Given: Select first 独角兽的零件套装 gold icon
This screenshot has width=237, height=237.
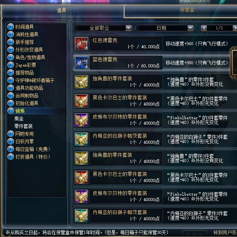Looking at the screenshot, I should (81, 82).
